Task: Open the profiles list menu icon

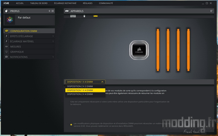Action: pyautogui.click(x=53, y=11)
